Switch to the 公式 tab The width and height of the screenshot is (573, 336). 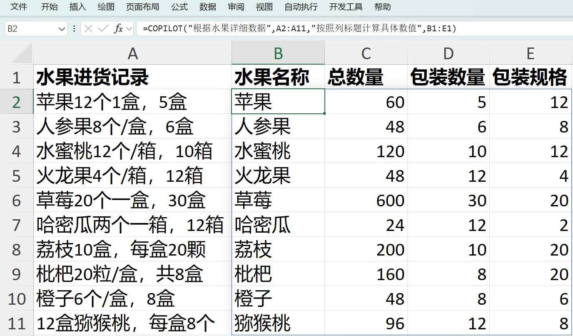(179, 7)
